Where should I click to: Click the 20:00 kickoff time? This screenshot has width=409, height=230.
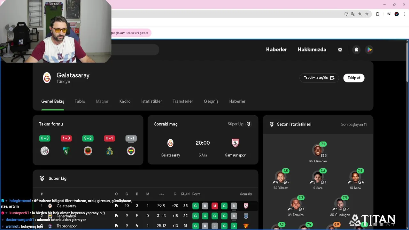click(203, 143)
